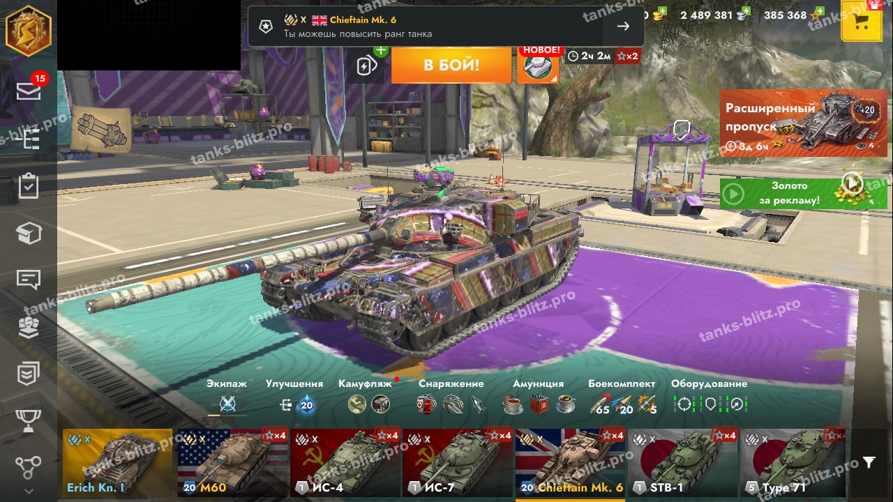Open the trophy tournaments icon
Viewport: 893px width, 502px height.
pos(29,420)
